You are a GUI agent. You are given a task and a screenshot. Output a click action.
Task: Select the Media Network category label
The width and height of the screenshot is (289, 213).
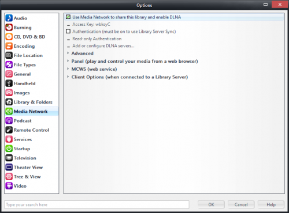click(x=31, y=112)
